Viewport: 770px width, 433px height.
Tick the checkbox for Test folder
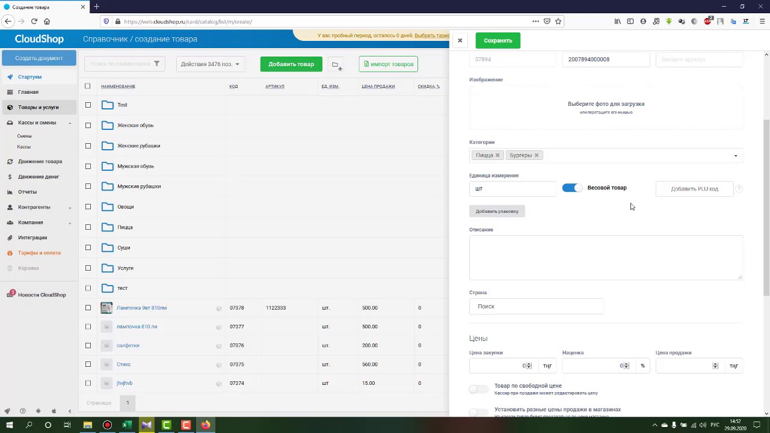[88, 105]
